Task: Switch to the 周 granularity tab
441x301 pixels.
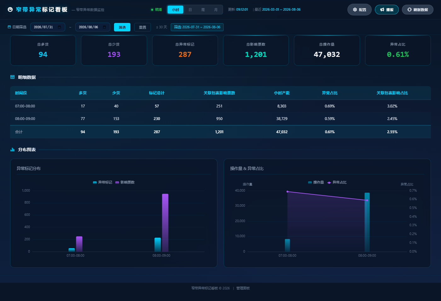Action: point(203,10)
